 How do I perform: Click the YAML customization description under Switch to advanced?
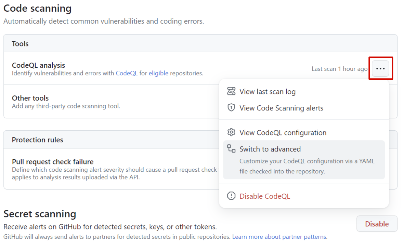307,166
